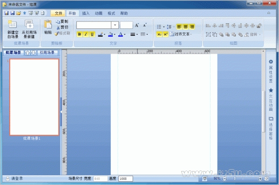Select the 炫课场景 panel tab
279x185 pixels.
click(x=14, y=53)
